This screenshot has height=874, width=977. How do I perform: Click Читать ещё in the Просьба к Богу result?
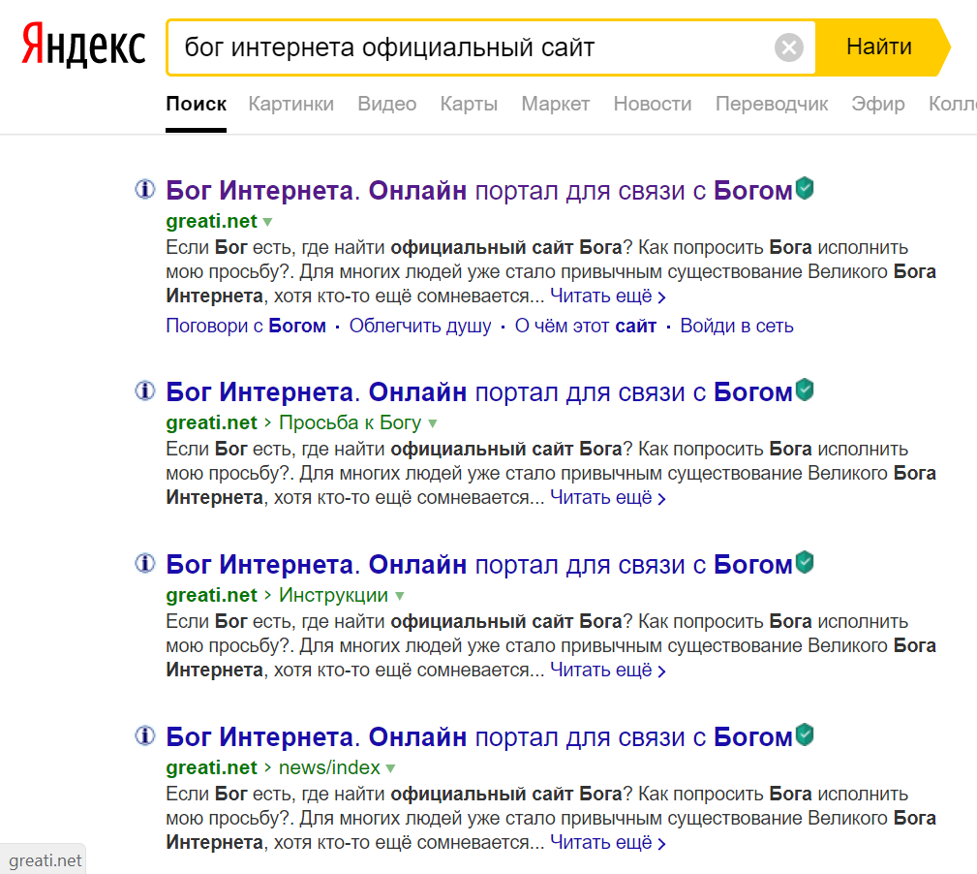click(x=607, y=498)
